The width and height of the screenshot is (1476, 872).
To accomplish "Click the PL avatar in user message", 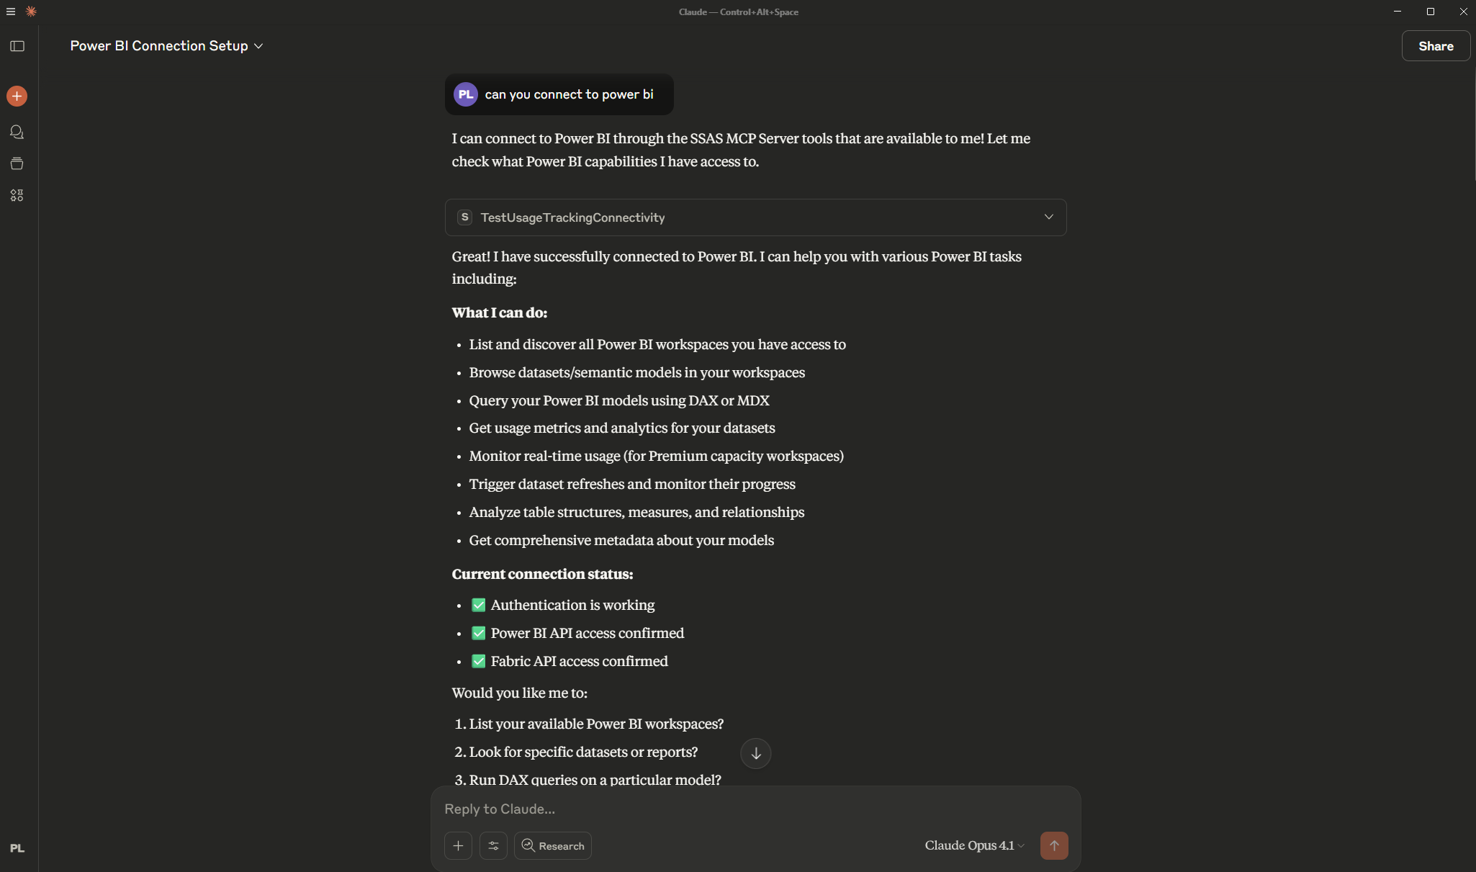I will coord(466,94).
